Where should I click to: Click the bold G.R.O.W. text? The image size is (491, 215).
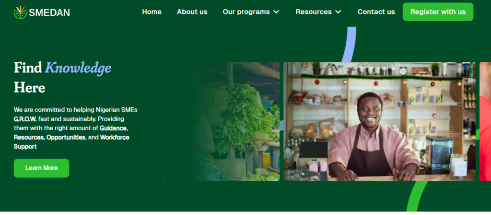[25, 119]
